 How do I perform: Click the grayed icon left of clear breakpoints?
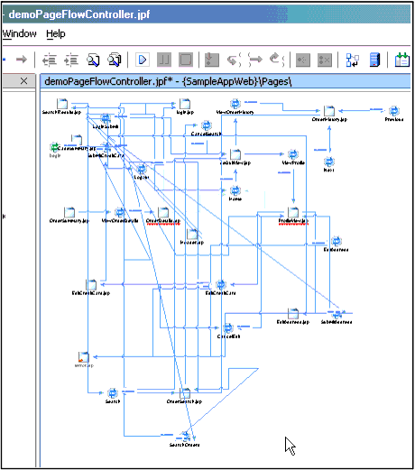coord(303,60)
